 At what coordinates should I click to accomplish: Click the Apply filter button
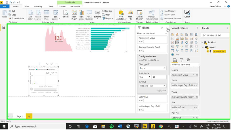tap(162, 90)
